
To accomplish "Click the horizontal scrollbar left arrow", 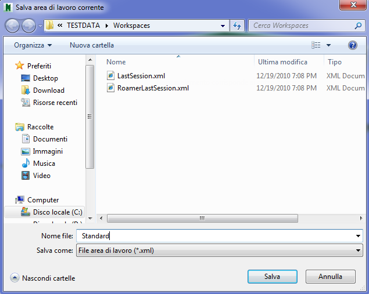I will [x=101, y=218].
